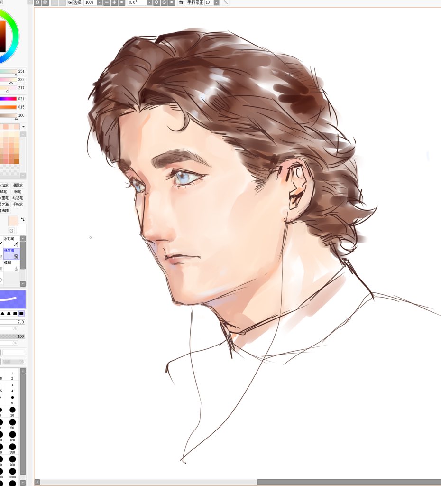The image size is (441, 486).
Task: Select brush size 350 preset
Action: click(12, 449)
